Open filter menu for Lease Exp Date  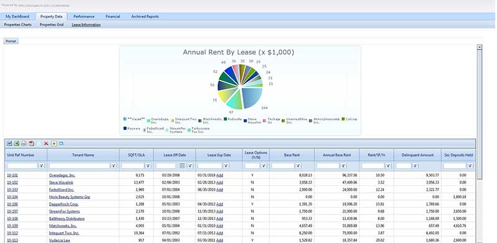pos(226,166)
